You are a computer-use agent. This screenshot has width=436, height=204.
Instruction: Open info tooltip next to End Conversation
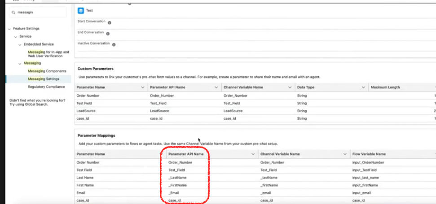(x=108, y=34)
